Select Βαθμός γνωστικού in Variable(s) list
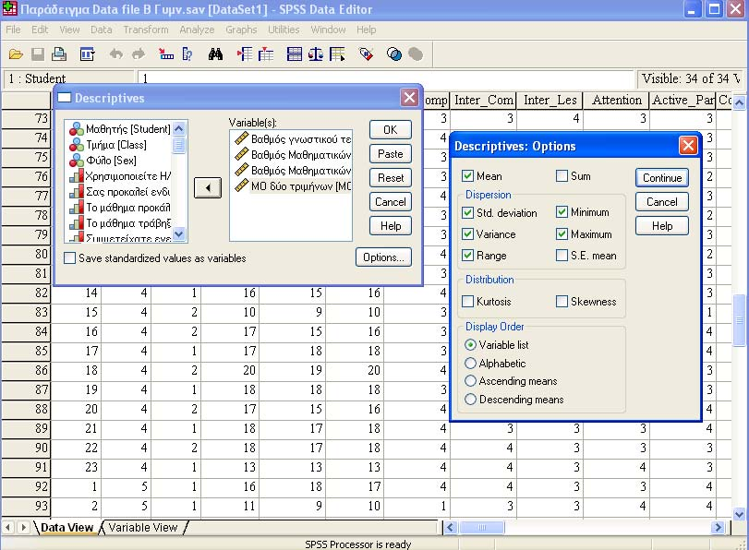This screenshot has width=749, height=550. coord(293,139)
